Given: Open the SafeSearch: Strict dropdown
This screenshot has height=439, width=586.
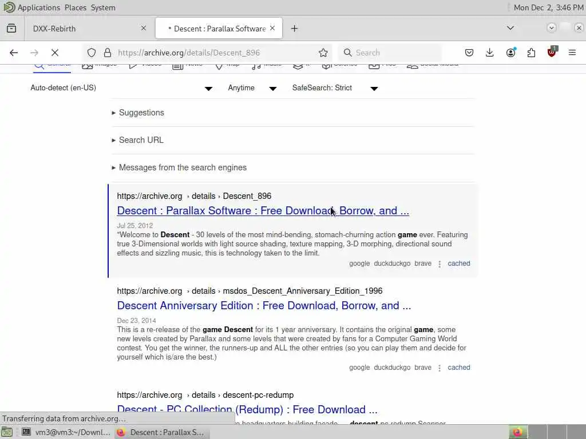Looking at the screenshot, I should tap(335, 88).
